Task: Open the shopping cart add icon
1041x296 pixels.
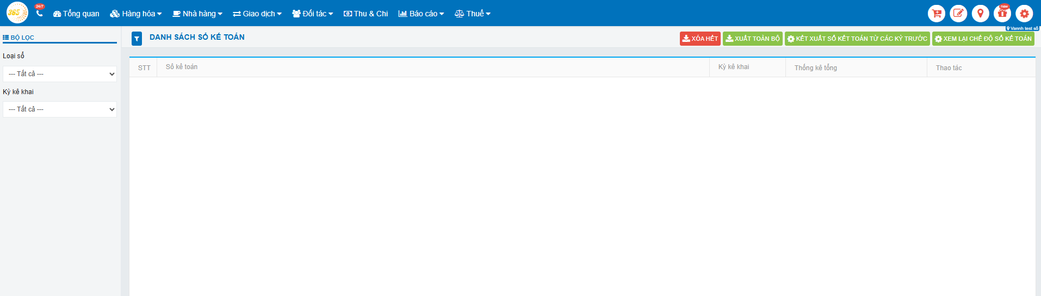Action: (x=936, y=14)
